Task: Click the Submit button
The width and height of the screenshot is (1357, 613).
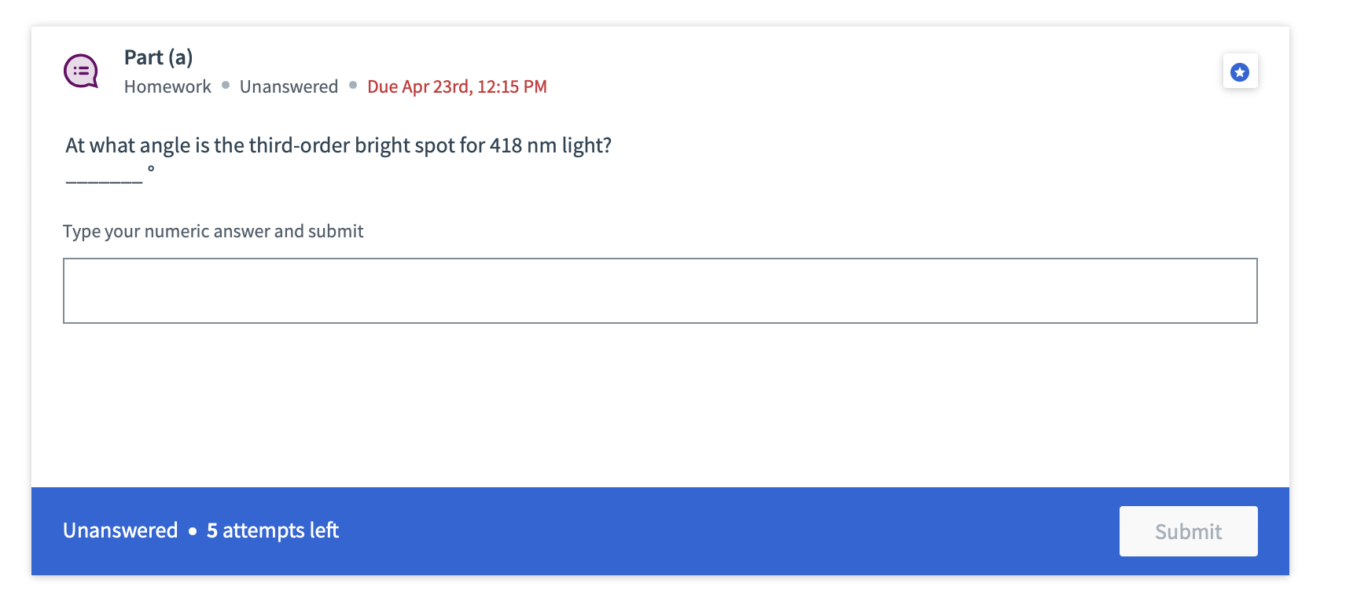Action: pyautogui.click(x=1188, y=531)
